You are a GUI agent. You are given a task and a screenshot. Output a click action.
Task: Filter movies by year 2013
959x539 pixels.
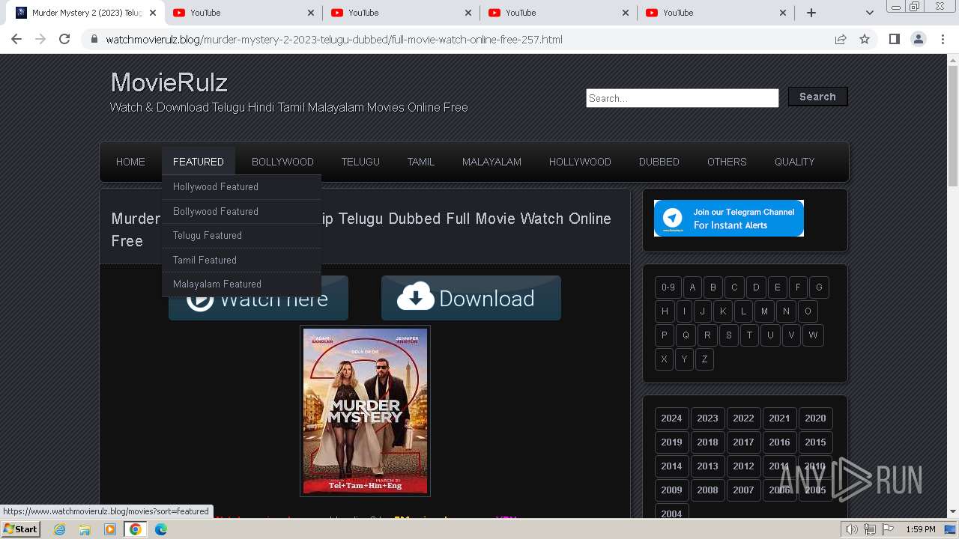click(x=707, y=466)
